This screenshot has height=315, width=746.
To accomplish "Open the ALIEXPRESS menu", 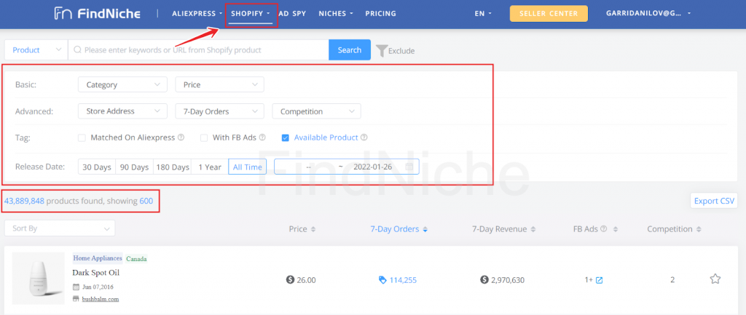I will pos(197,13).
